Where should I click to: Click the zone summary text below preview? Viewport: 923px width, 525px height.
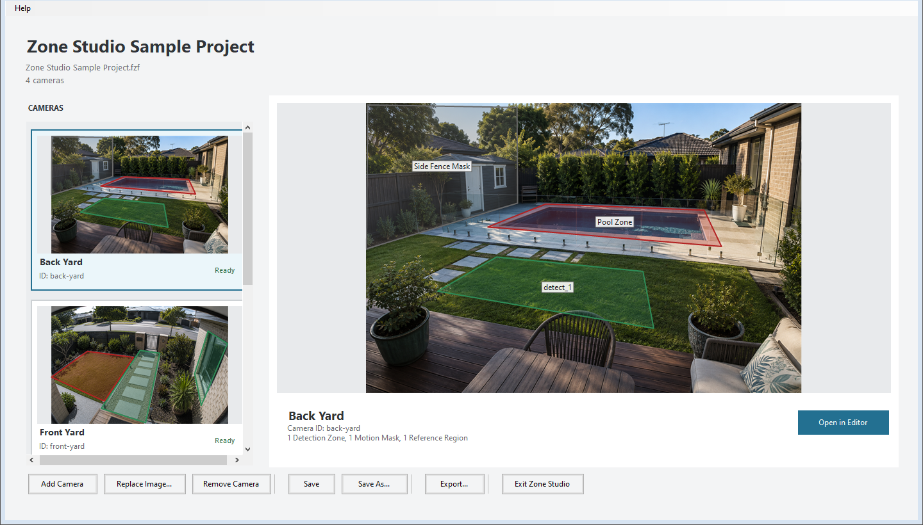378,438
